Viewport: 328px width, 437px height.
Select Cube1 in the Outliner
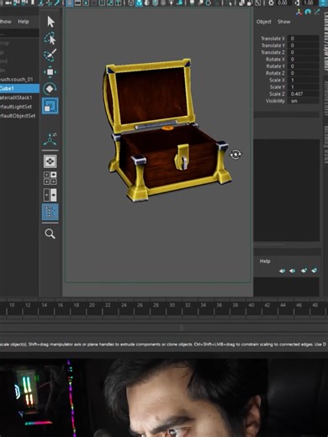pos(19,88)
